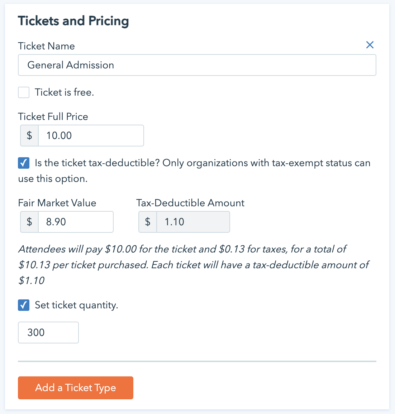Uncheck the tax-deductible ticket checkbox

24,163
